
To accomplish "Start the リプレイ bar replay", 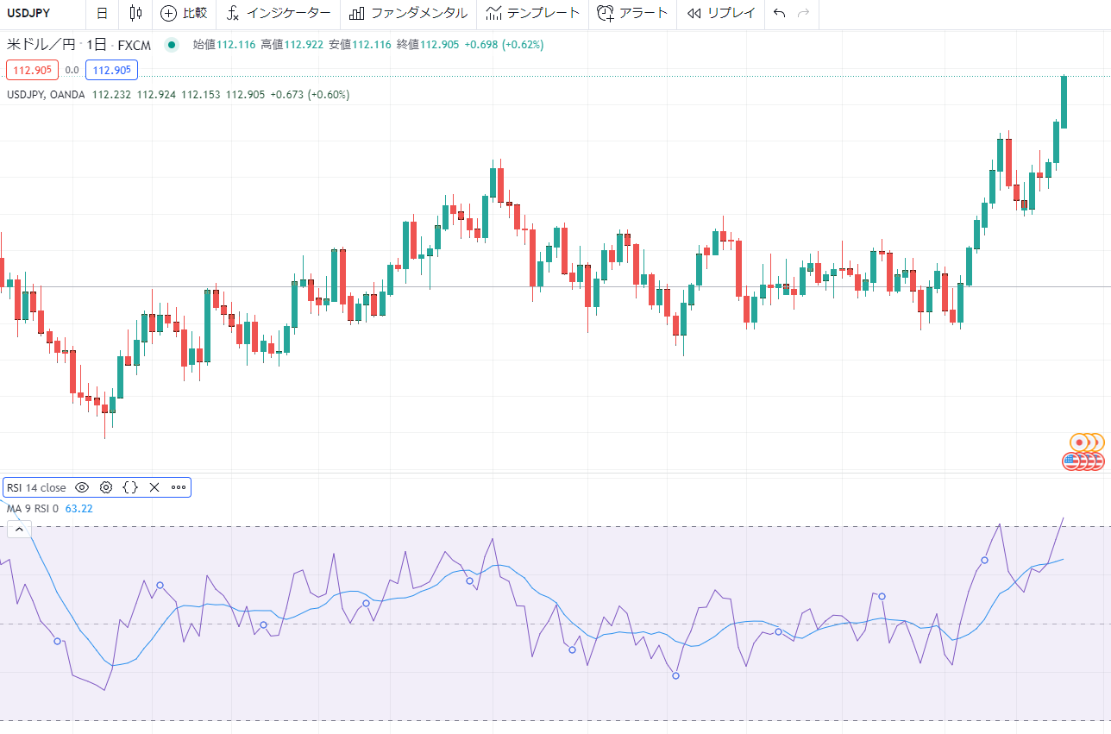I will (x=721, y=13).
